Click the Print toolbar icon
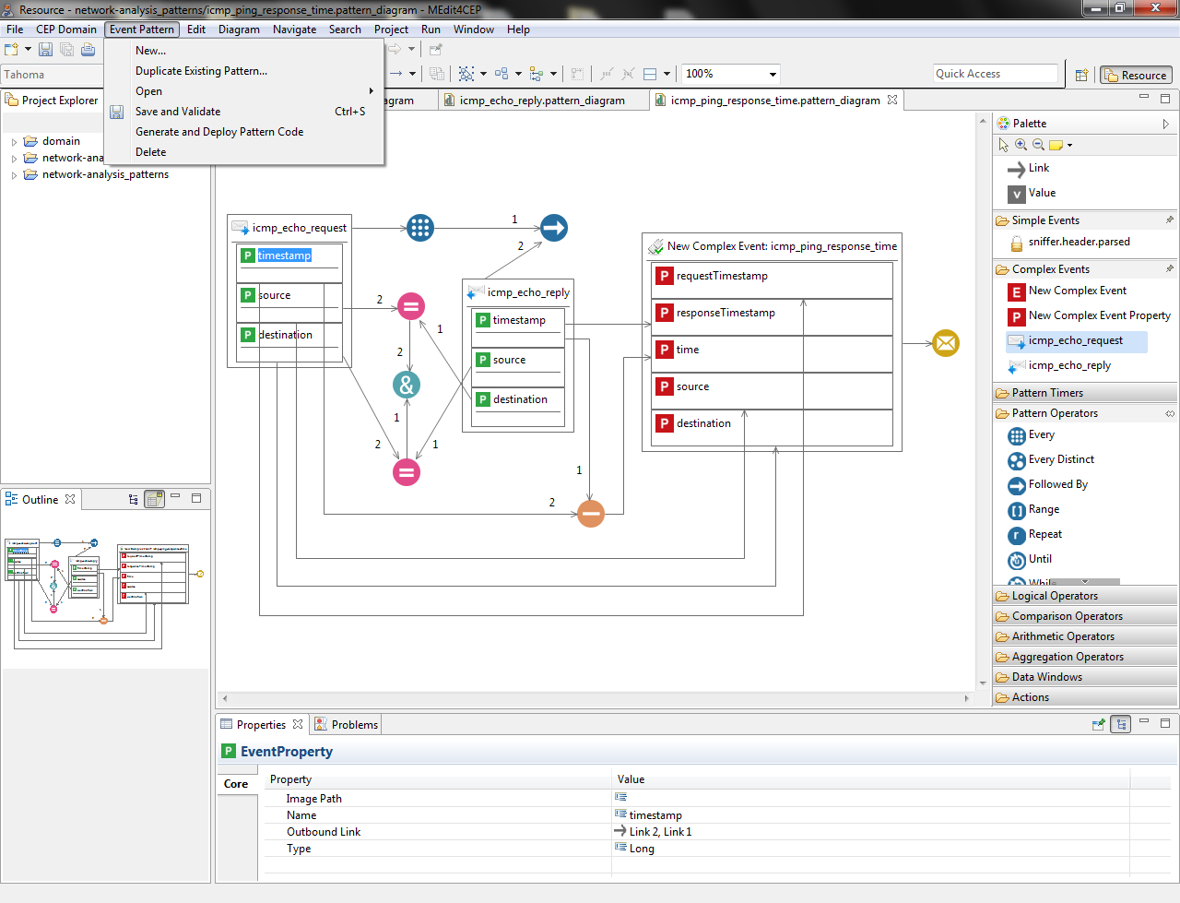This screenshot has width=1180, height=903. 88,50
